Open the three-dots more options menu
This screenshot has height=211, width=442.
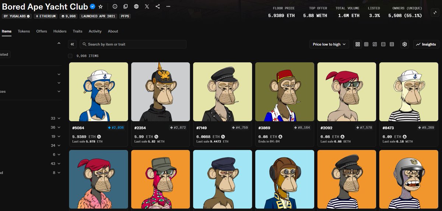pyautogui.click(x=168, y=7)
